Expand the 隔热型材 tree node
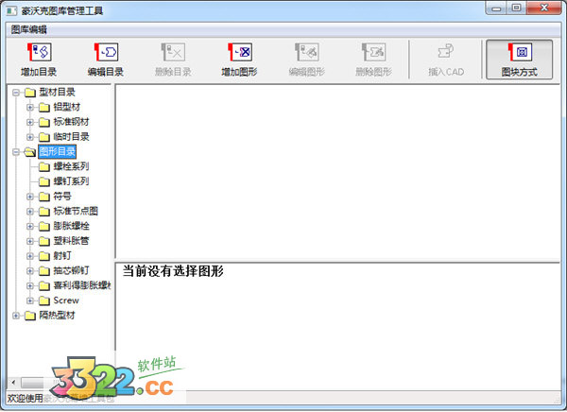Screen dimensions: 567x412 pyautogui.click(x=16, y=316)
